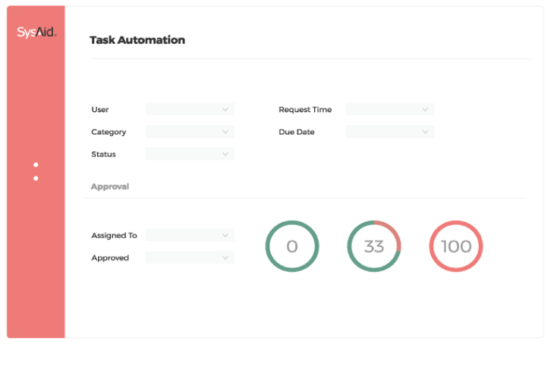The image size is (554, 369).
Task: Click the 33 percent progress ring
Action: coord(374,246)
